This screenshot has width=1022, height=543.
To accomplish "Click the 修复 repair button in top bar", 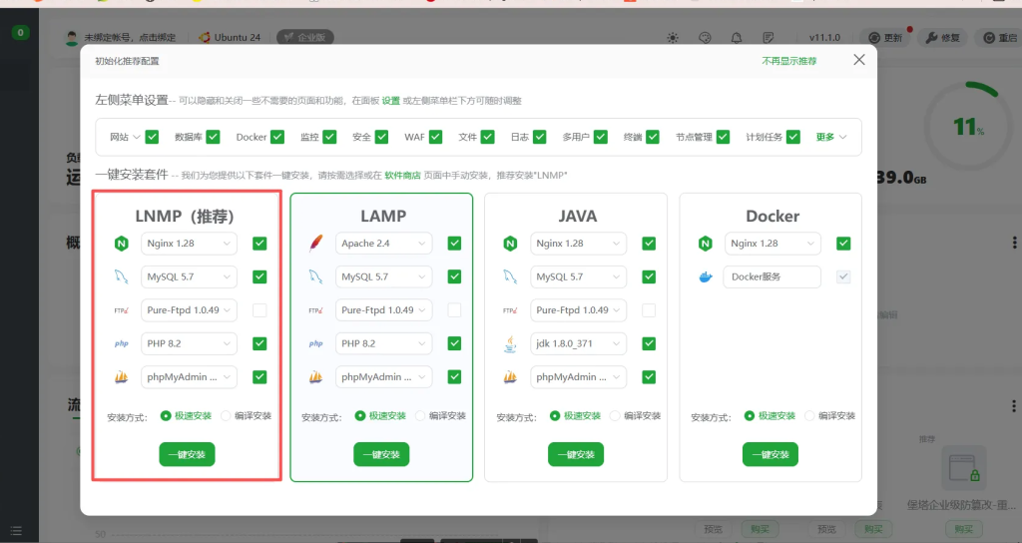I will pyautogui.click(x=942, y=38).
